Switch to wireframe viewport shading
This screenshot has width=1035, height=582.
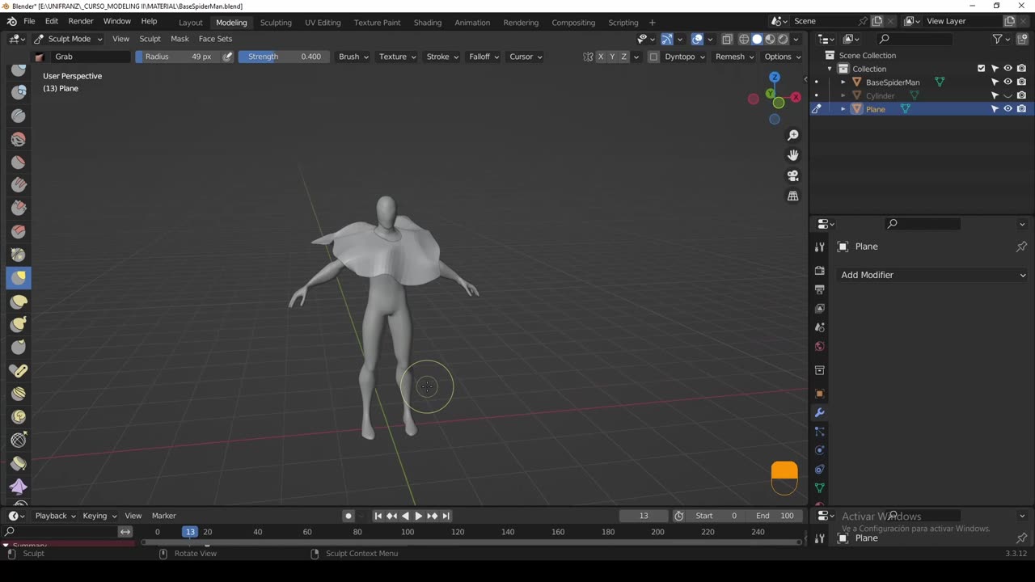[x=744, y=39]
